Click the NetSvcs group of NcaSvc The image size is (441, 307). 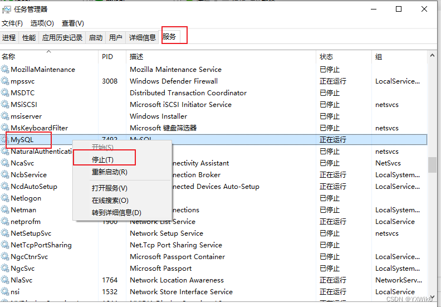[388, 163]
